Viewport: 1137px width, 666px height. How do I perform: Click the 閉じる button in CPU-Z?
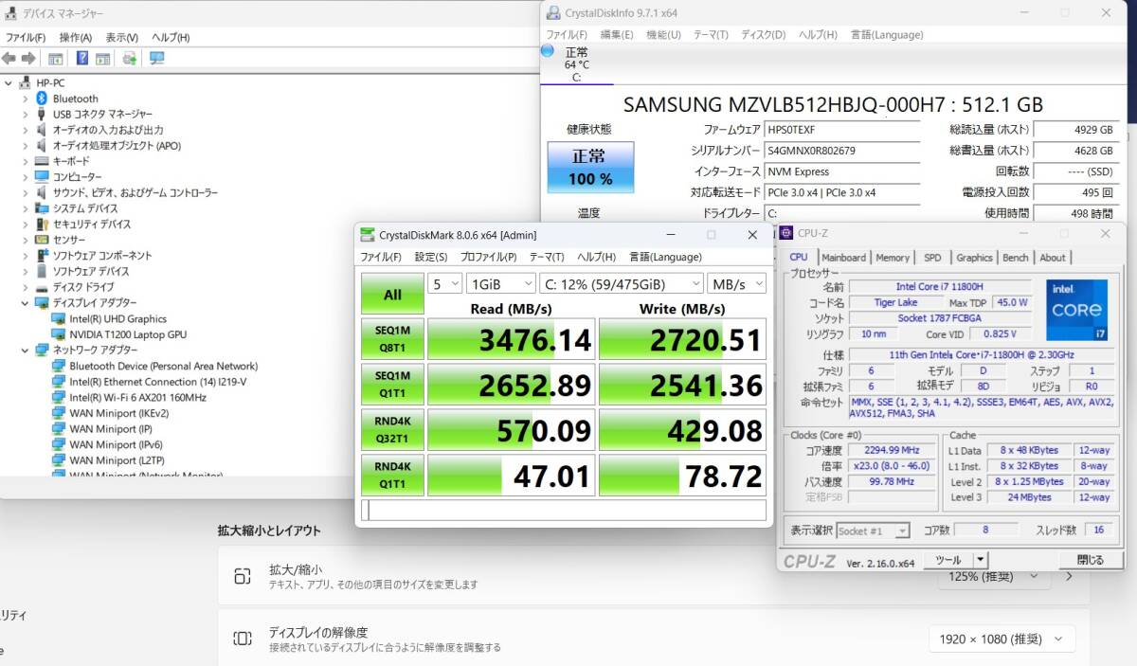pos(1090,560)
